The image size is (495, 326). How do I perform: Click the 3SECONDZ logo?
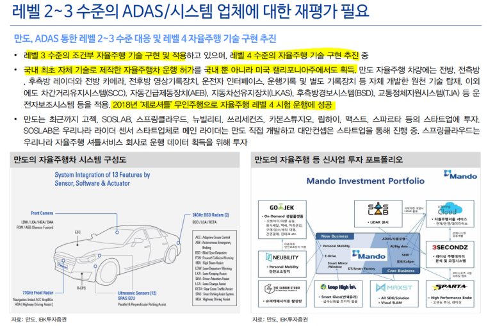(x=450, y=247)
